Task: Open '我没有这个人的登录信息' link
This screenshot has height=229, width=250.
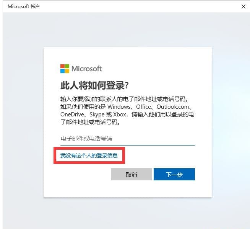Action: pyautogui.click(x=89, y=155)
